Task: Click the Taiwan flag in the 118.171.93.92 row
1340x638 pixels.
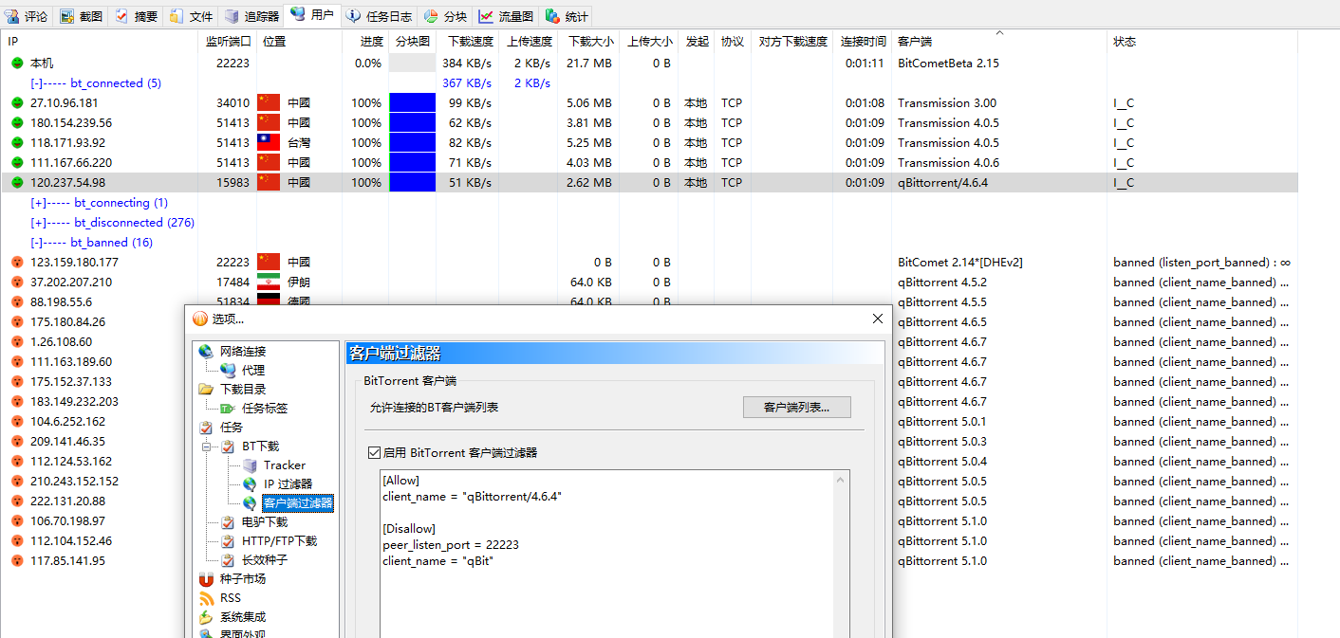Action: coord(269,143)
